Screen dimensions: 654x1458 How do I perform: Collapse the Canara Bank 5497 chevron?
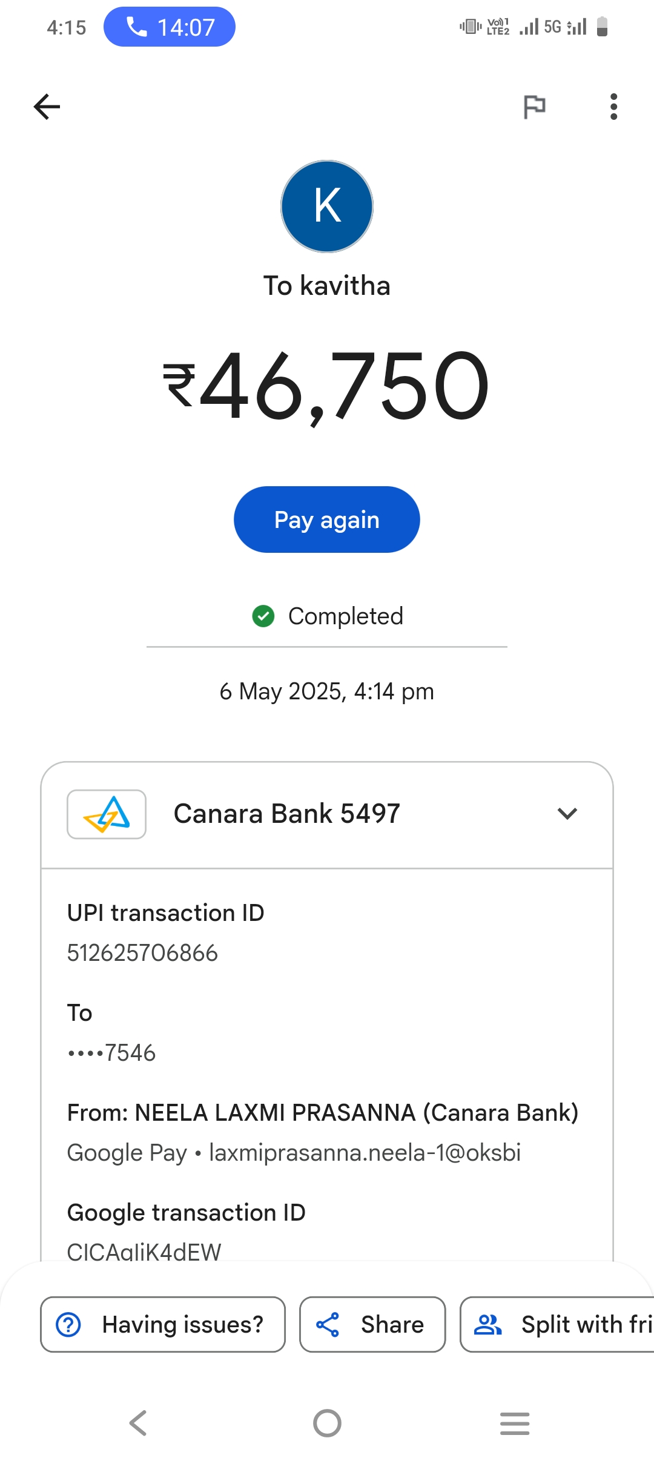(x=567, y=814)
